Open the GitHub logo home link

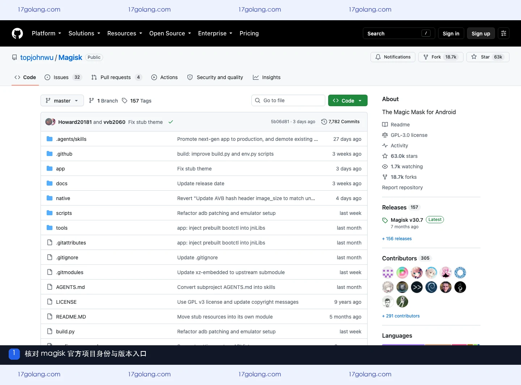click(17, 33)
